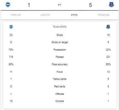Image resolution: width=119 pixels, height=110 pixels.
Task: Click the Possession stat label
Action: pyautogui.click(x=60, y=50)
